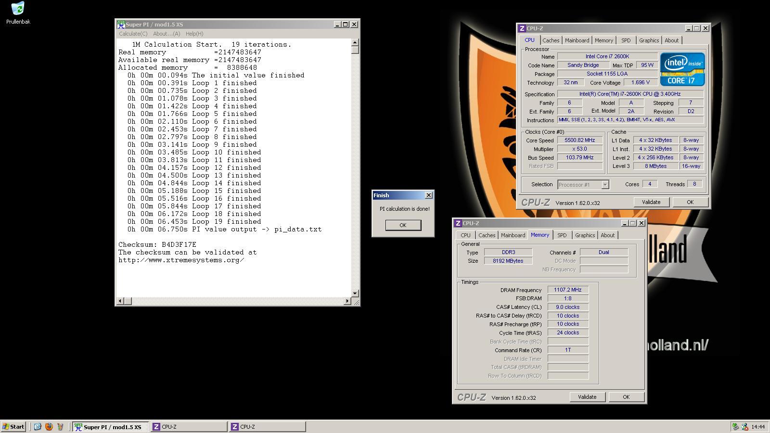Confirm PI calculation done with OK
Viewport: 770px width, 433px height.
pyautogui.click(x=403, y=225)
